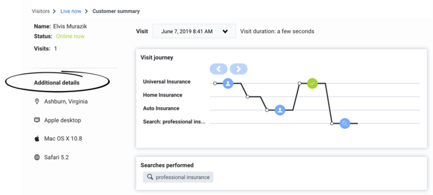Go to Visitors breadcrumb
This screenshot has width=433, height=195.
(41, 11)
